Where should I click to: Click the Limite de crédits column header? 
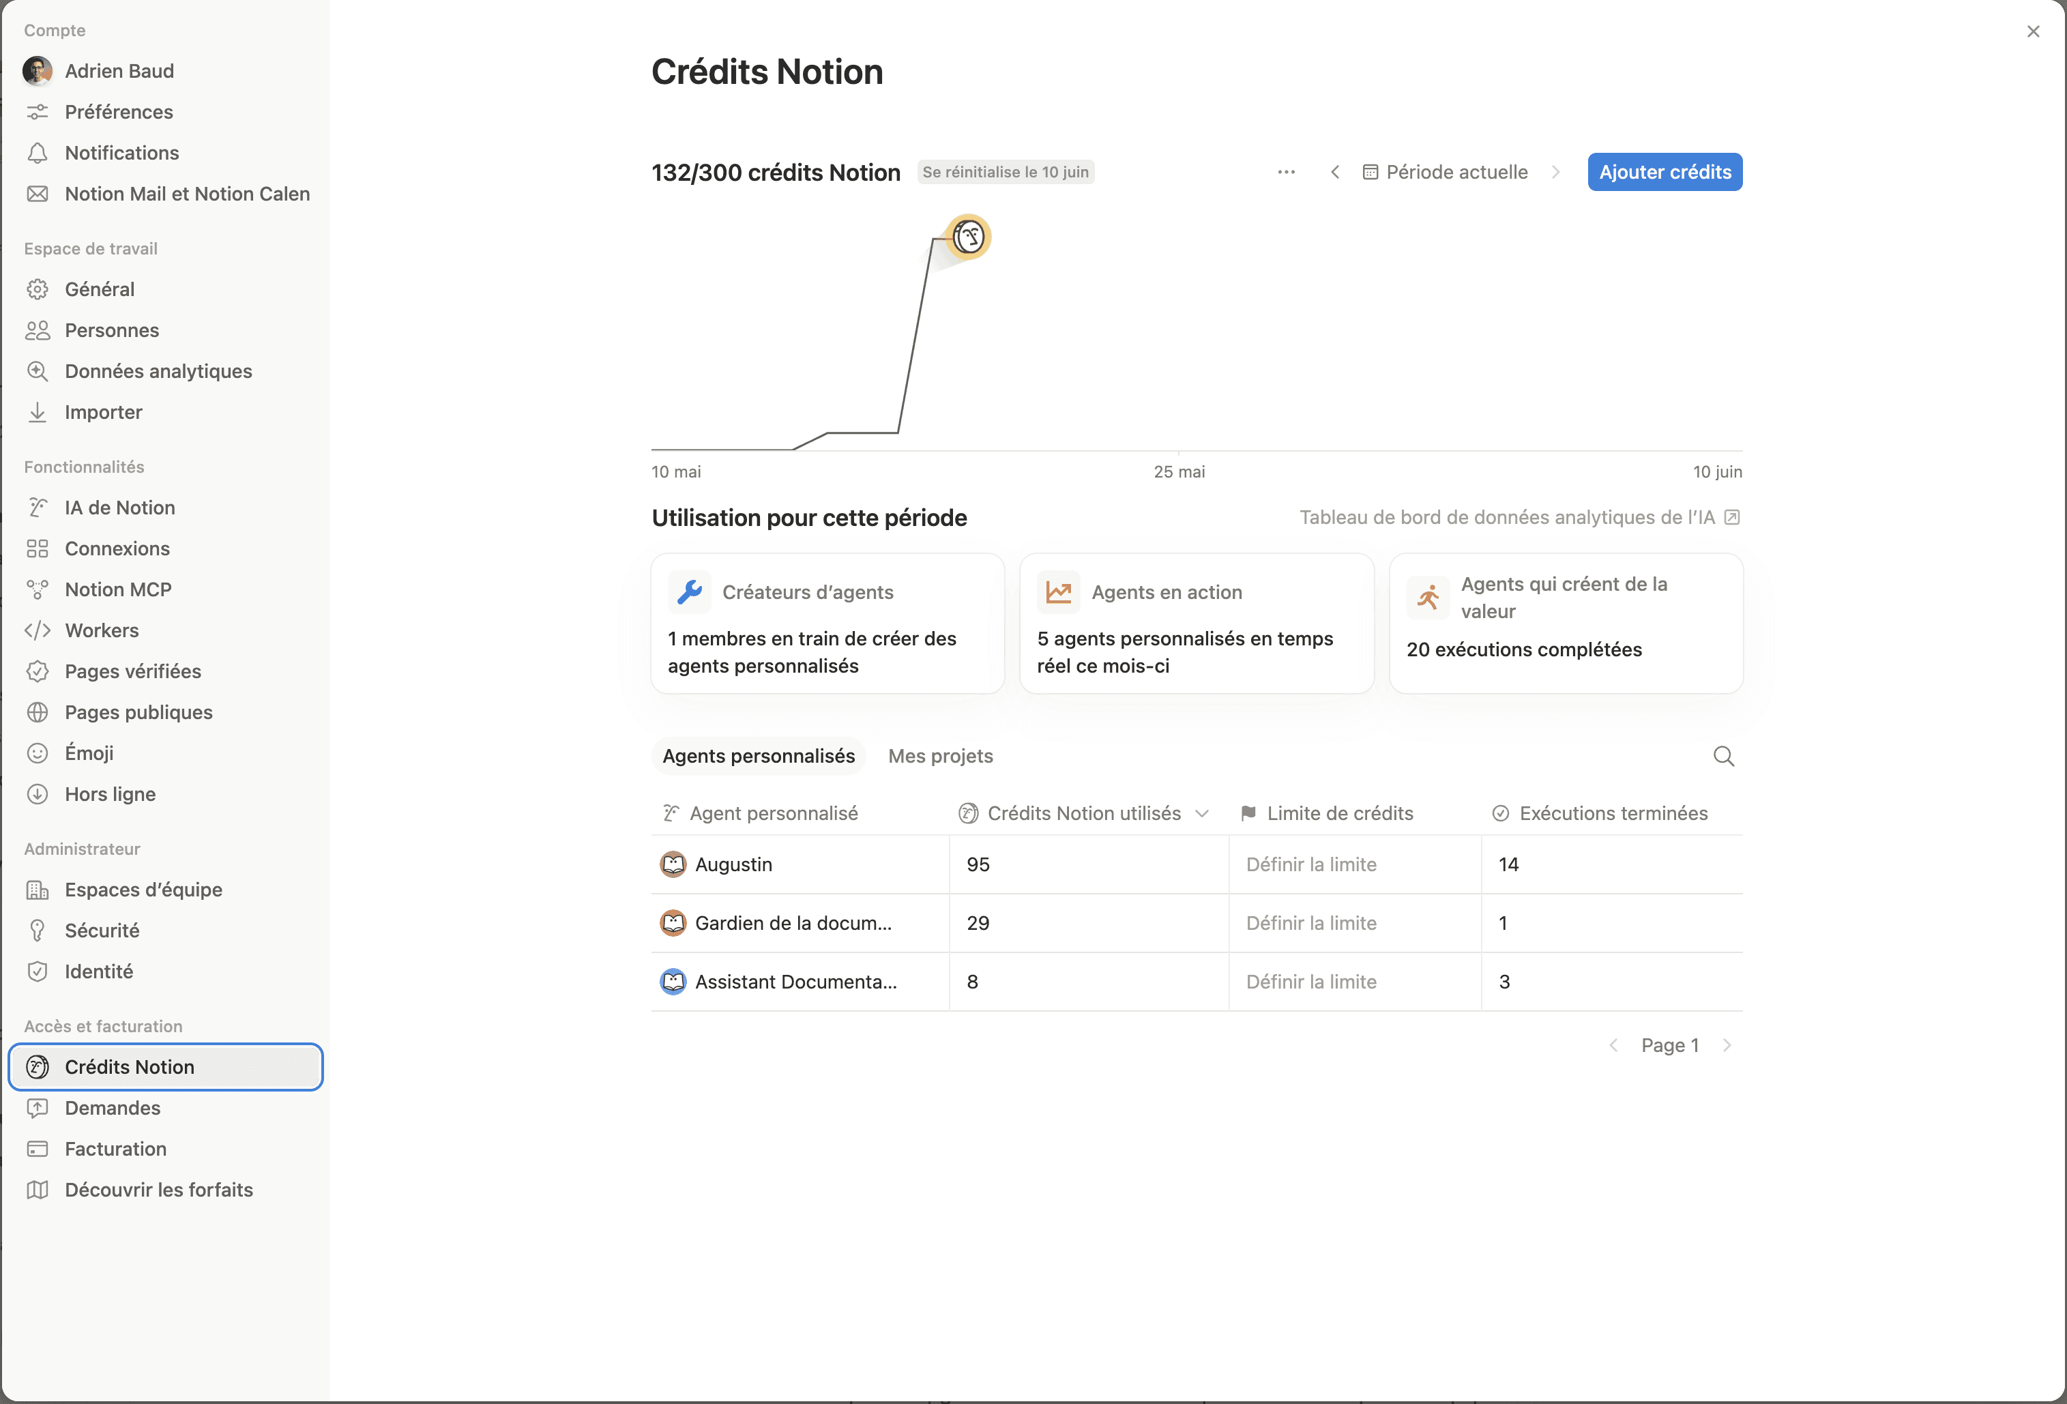[1327, 813]
